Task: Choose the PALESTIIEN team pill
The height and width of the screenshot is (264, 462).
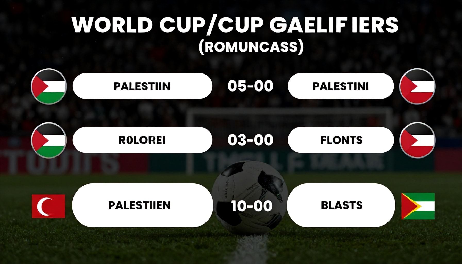Action: coord(142,205)
